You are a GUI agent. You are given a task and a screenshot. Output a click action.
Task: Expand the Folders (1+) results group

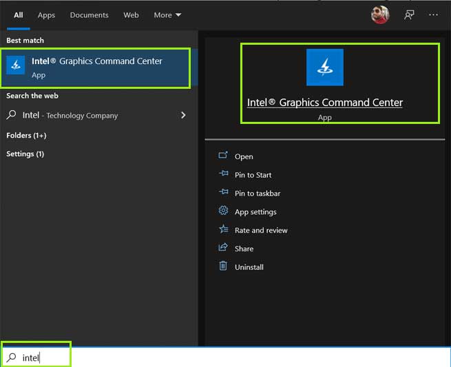pos(26,135)
